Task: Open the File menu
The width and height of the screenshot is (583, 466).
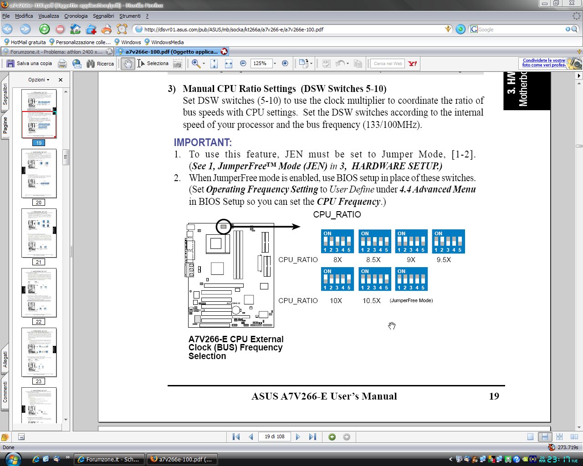Action: coord(6,16)
